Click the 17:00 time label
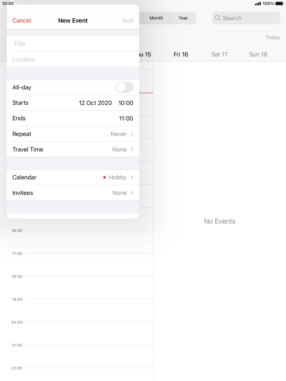The height and width of the screenshot is (381, 286). [17, 254]
